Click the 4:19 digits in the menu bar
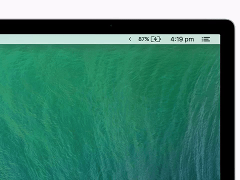The height and width of the screenshot is (180, 240). point(176,39)
